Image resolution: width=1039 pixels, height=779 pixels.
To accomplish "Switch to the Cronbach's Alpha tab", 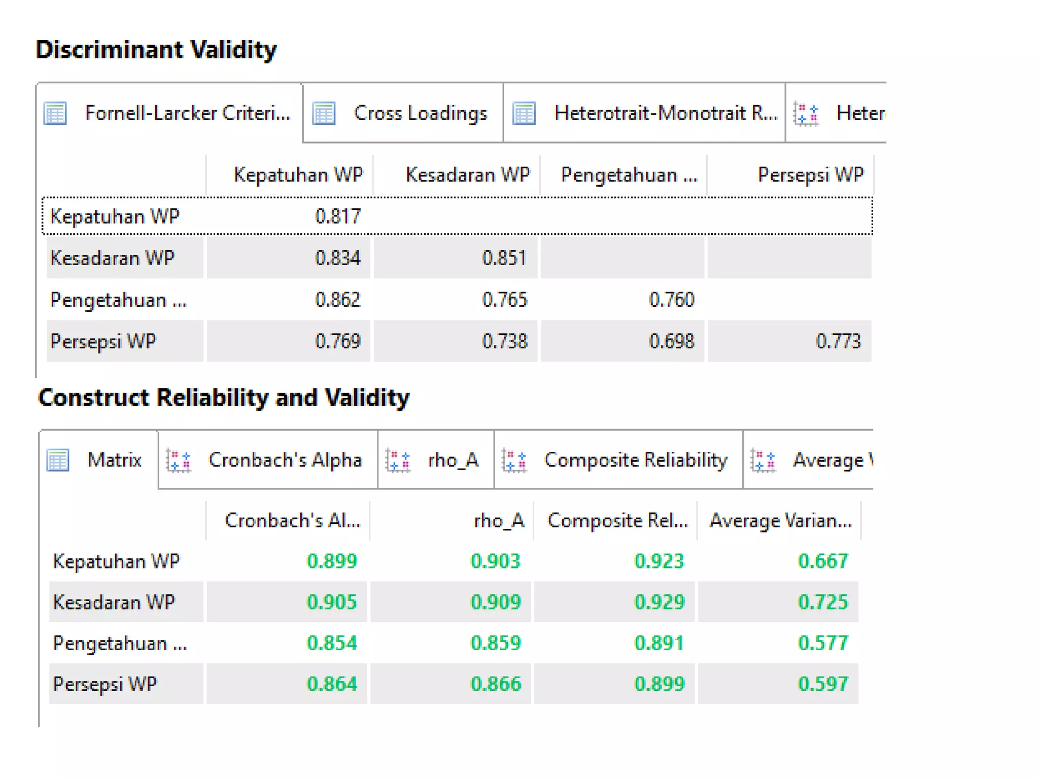I will [x=285, y=460].
